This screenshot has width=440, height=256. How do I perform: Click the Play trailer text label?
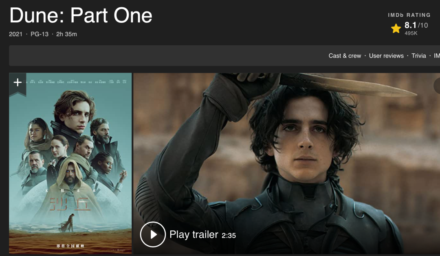[194, 235]
